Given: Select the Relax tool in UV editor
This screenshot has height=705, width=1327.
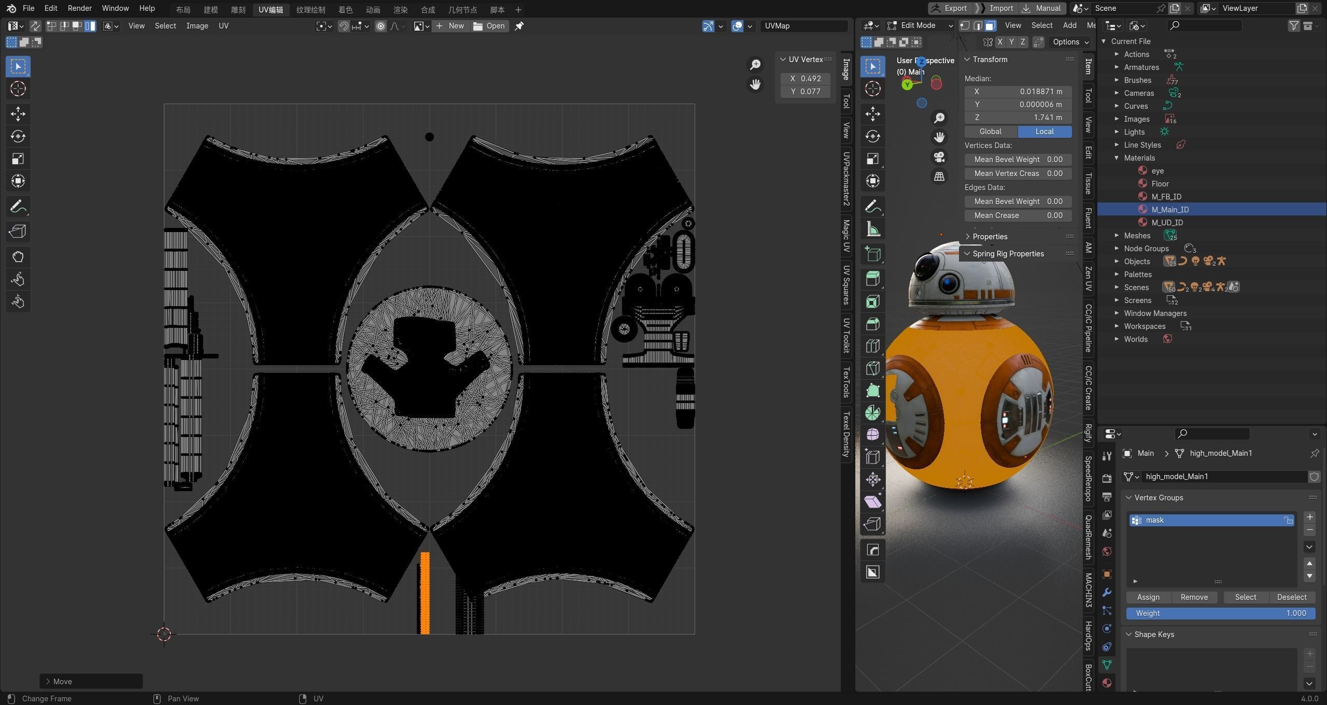Looking at the screenshot, I should [18, 279].
